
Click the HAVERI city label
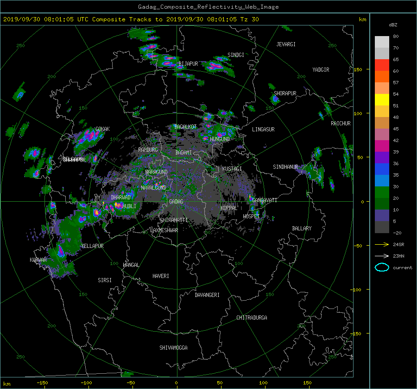(x=161, y=276)
